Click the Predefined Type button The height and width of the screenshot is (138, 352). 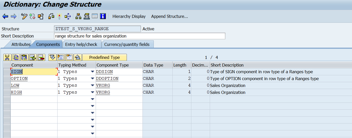click(x=104, y=57)
